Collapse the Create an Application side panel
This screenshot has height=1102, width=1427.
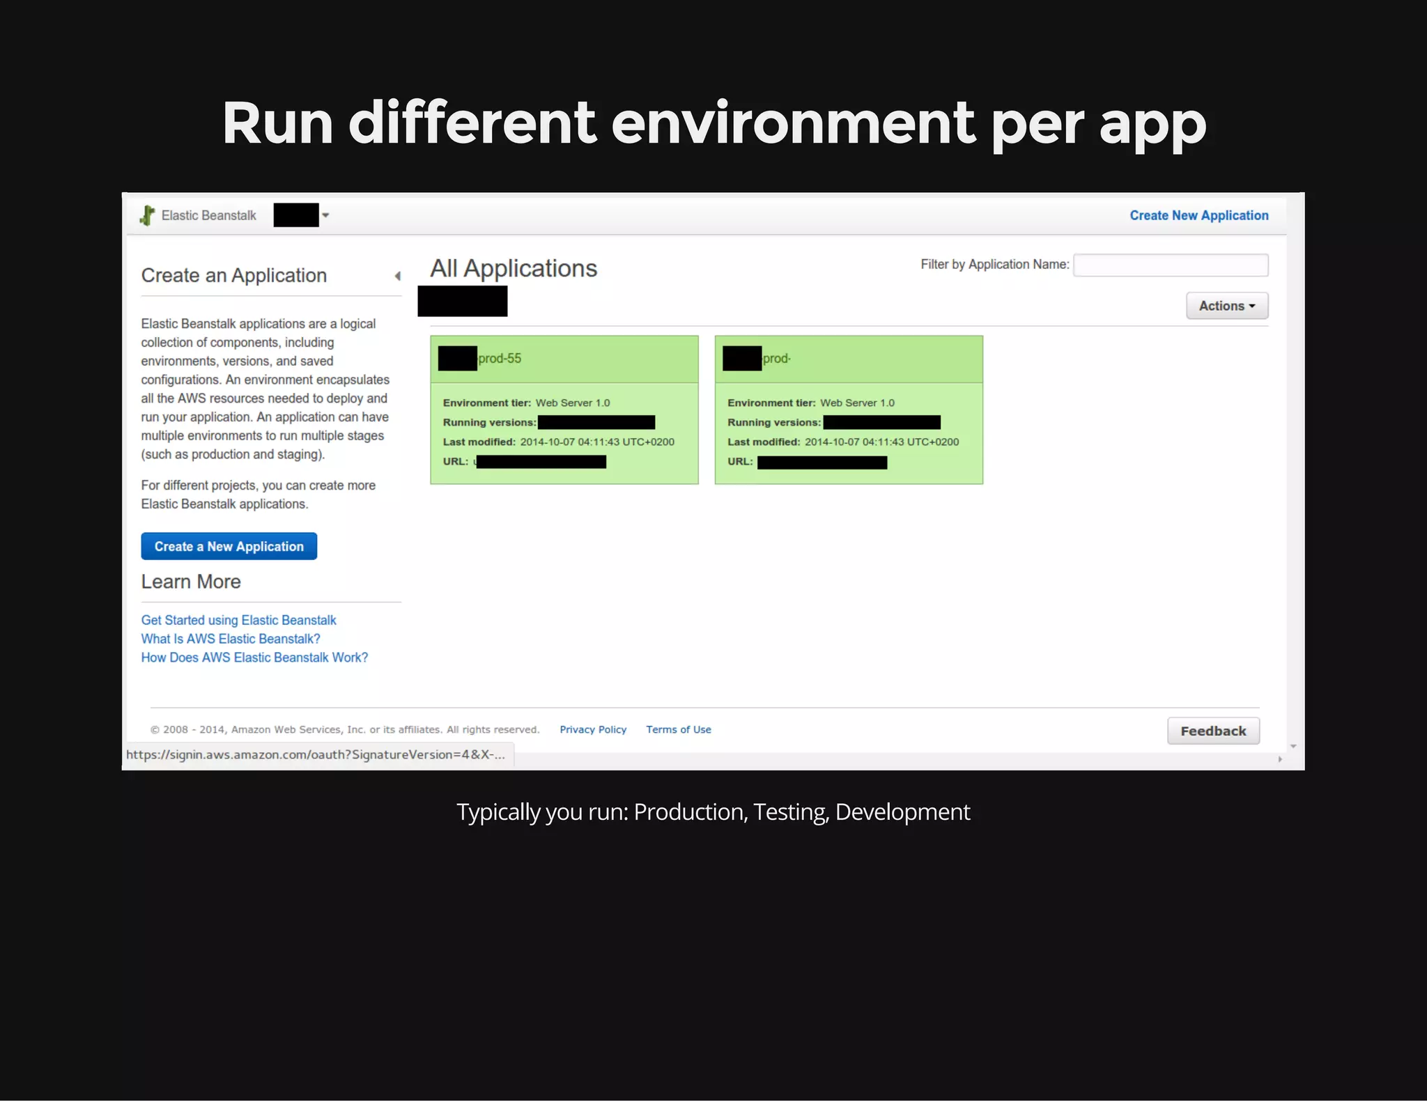[x=398, y=276]
